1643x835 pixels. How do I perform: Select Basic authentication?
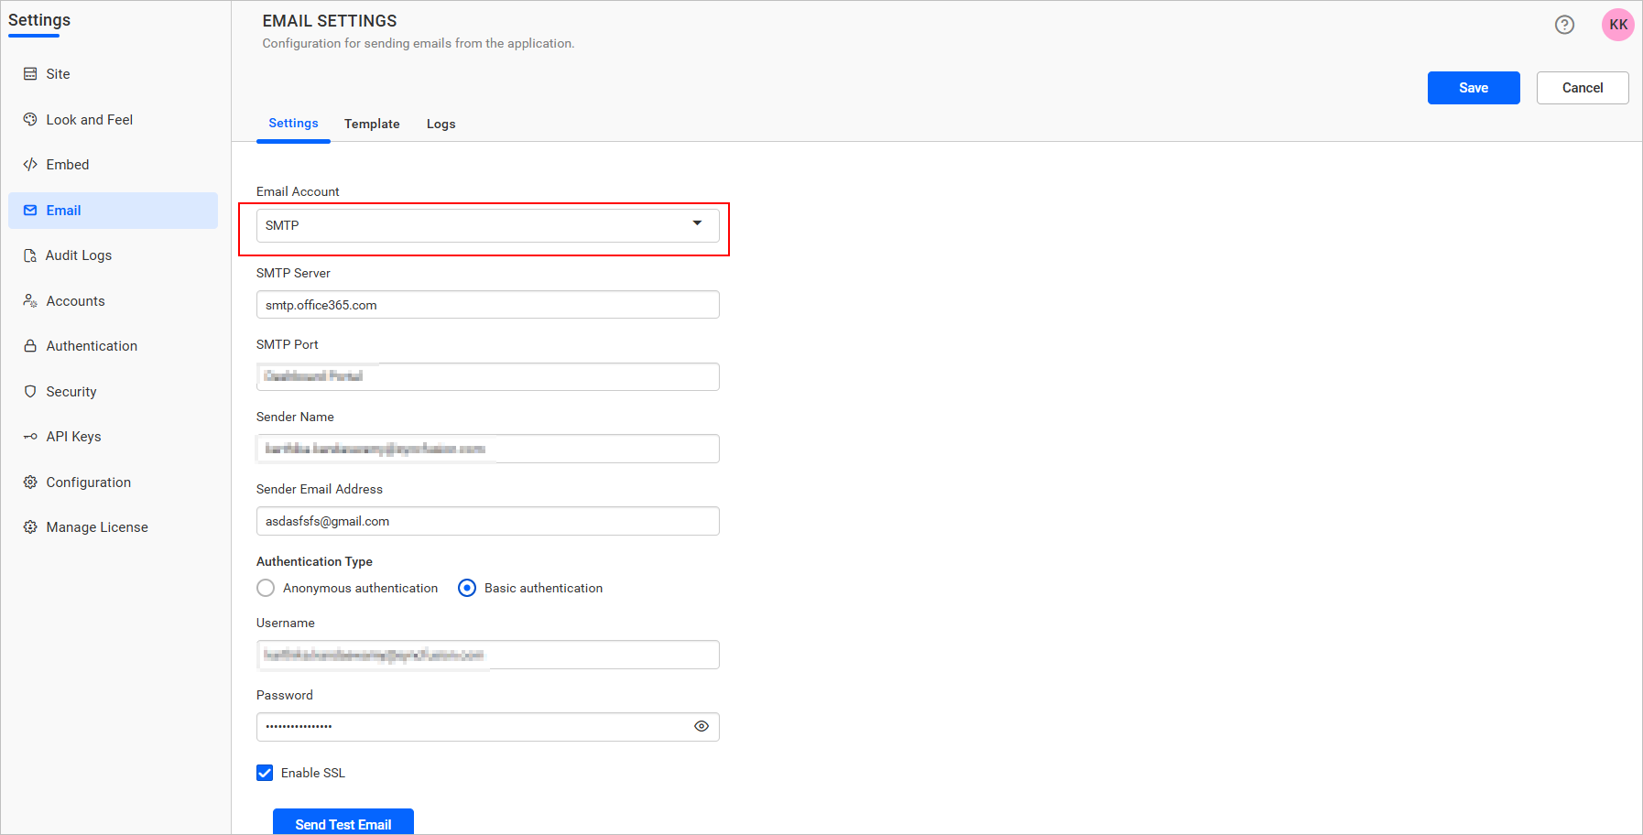click(x=467, y=588)
